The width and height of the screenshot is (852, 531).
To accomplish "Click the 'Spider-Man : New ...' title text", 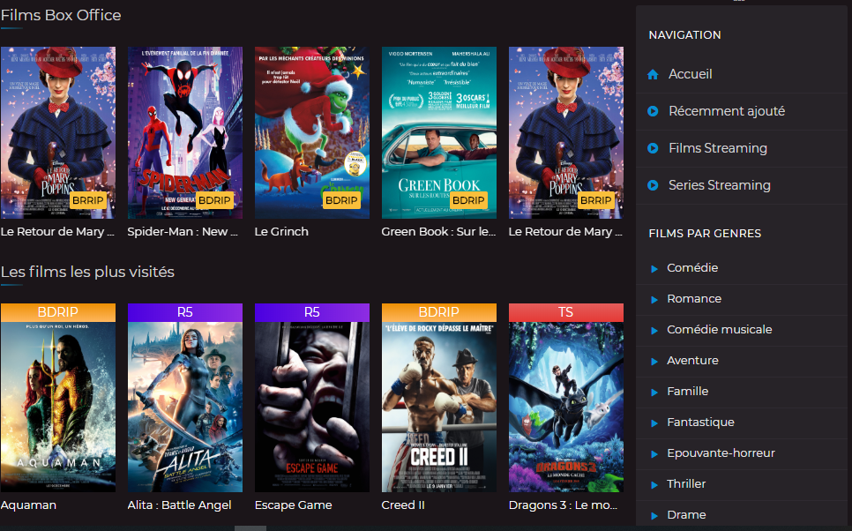I will tap(183, 231).
